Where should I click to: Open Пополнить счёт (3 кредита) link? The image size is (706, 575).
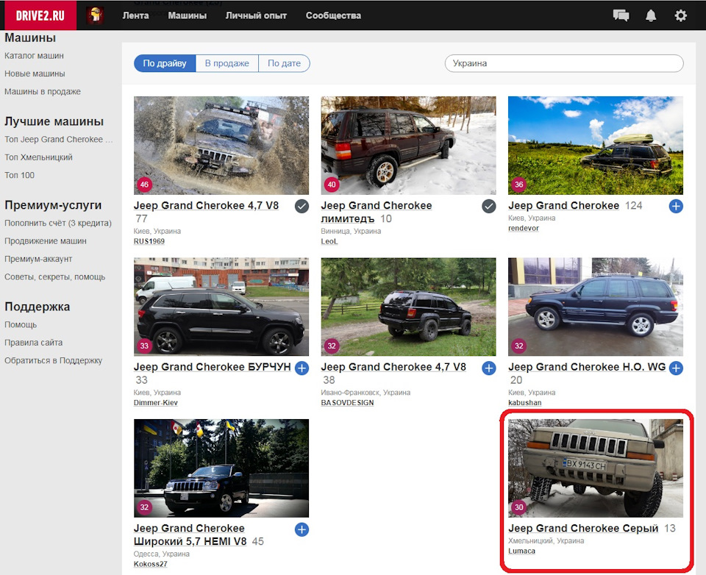(58, 223)
